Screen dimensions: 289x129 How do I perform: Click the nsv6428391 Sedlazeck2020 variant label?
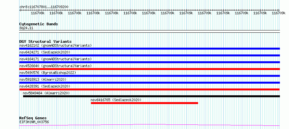pos(45,86)
